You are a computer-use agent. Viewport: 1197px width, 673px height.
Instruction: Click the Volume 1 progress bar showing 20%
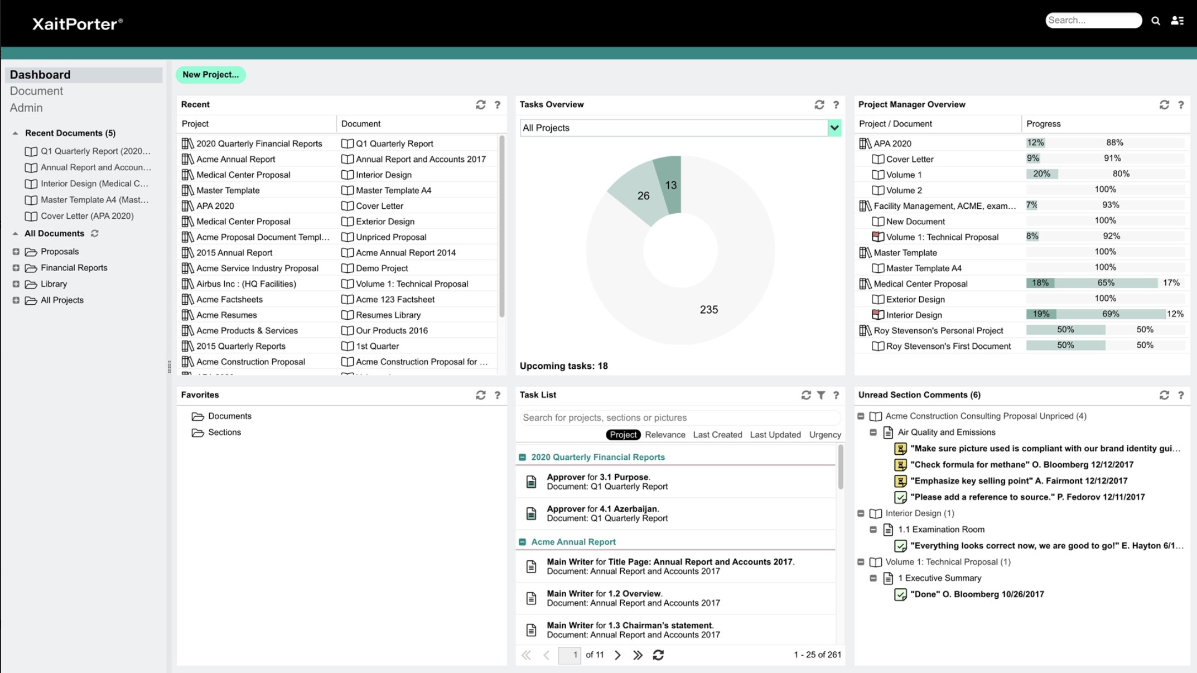click(1041, 174)
